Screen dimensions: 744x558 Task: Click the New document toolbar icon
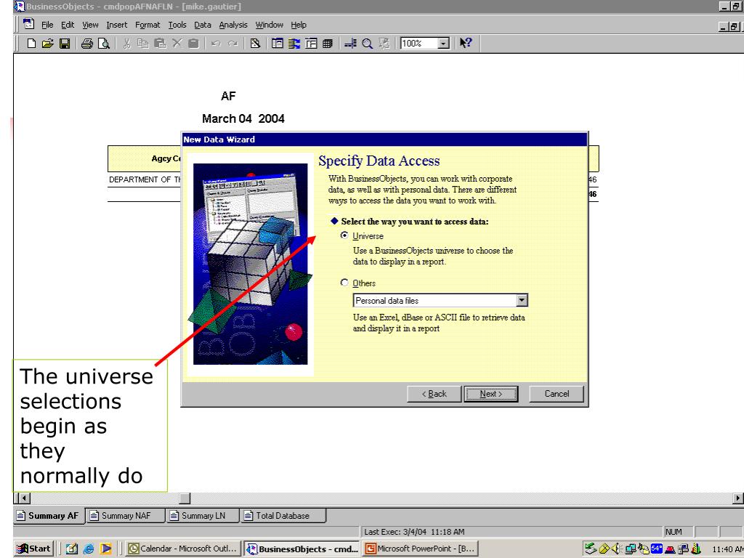click(31, 44)
